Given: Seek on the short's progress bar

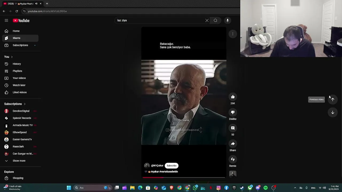Looking at the screenshot, I should [x=184, y=177].
